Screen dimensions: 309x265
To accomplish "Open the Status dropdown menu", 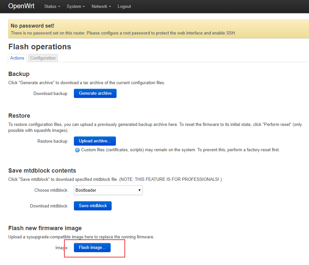I will (x=52, y=7).
